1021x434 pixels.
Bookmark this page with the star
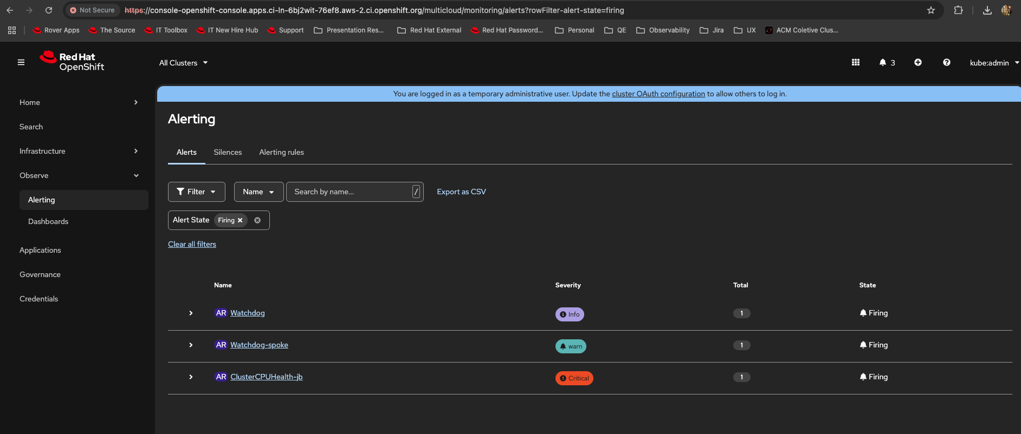click(931, 10)
